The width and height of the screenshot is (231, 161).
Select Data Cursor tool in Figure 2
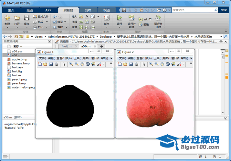coord(173,64)
